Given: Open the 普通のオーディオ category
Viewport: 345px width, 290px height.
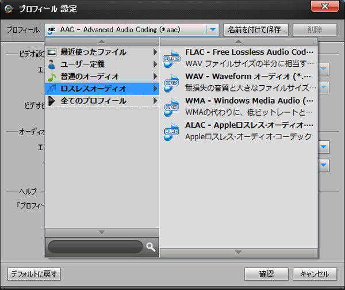Looking at the screenshot, I should point(102,77).
